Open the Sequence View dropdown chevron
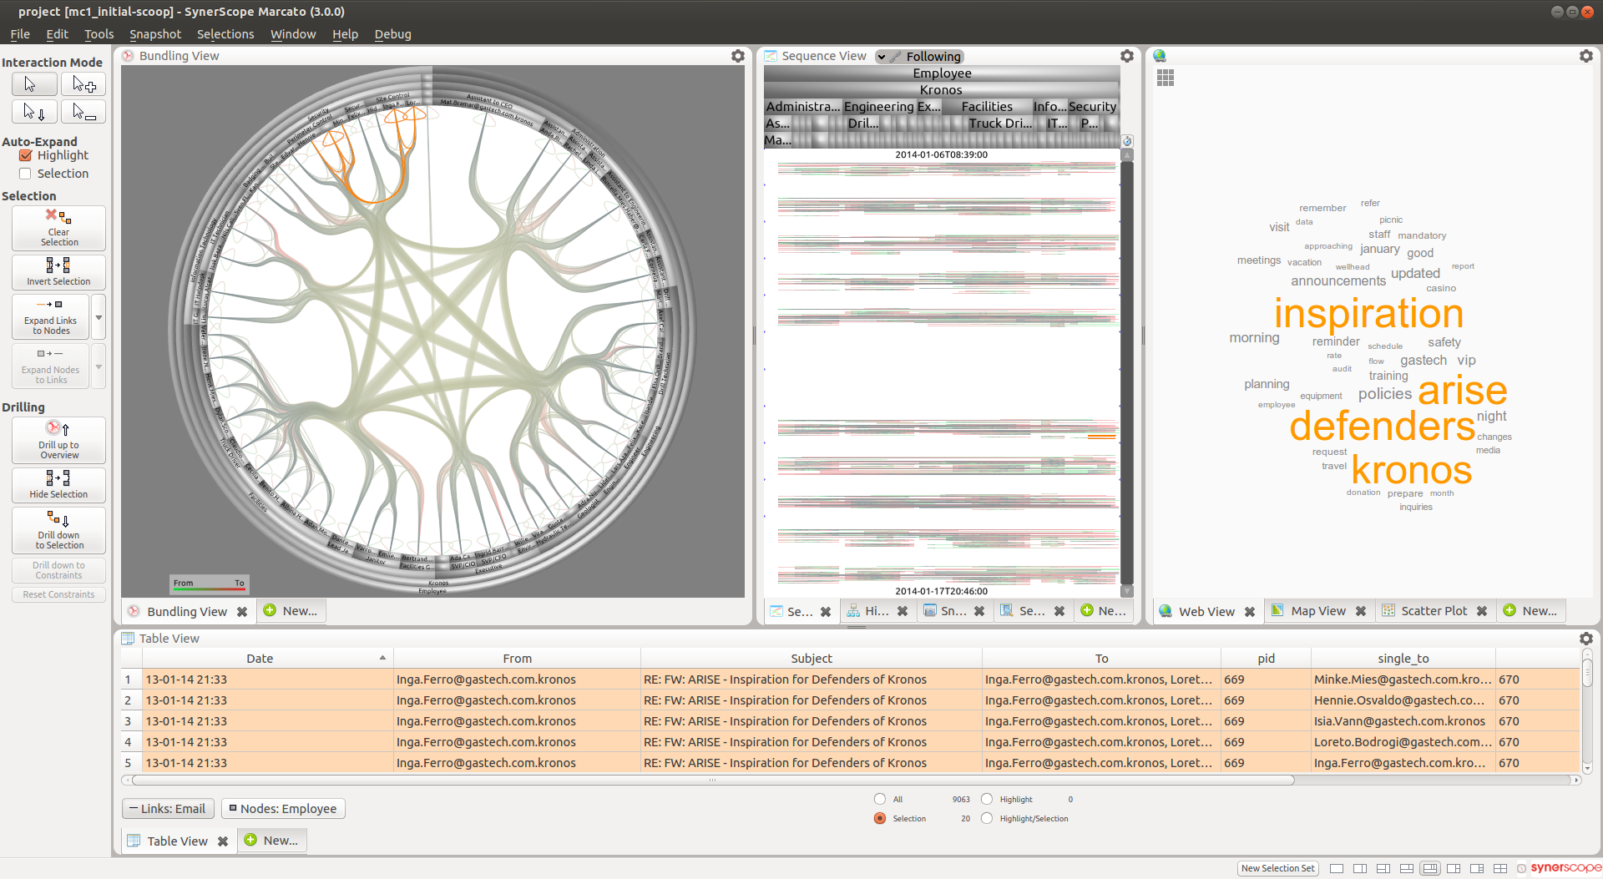1603x879 pixels. click(x=882, y=57)
